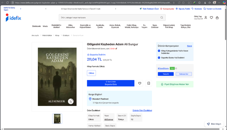Click the notification bell in address bar
The height and width of the screenshot is (130, 227).
point(174,3)
